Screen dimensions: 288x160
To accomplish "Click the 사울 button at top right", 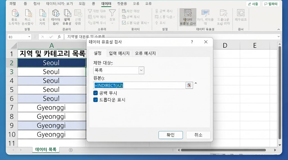I will (x=253, y=4).
